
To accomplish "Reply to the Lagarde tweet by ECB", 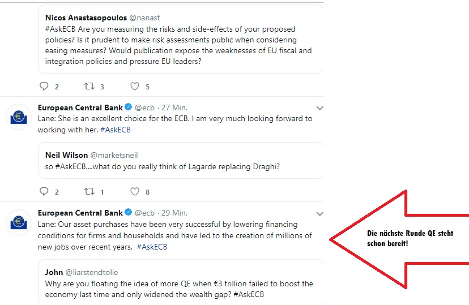I will (x=44, y=192).
